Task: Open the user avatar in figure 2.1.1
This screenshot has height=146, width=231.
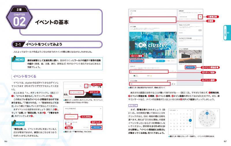Action: 99,86
